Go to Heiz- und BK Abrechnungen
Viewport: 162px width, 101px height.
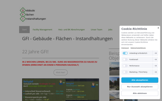pyautogui.click(x=72, y=30)
